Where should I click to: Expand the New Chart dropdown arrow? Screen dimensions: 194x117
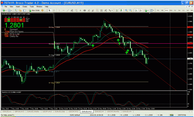pyautogui.click(x=6, y=11)
